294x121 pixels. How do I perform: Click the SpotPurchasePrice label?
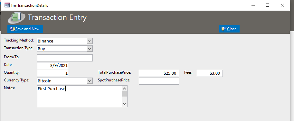coord(114,80)
